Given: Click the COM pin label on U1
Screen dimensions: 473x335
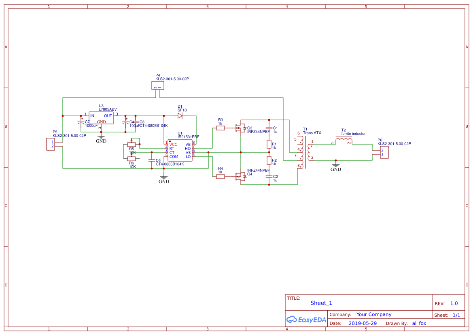Looking at the screenshot, I should point(174,157).
